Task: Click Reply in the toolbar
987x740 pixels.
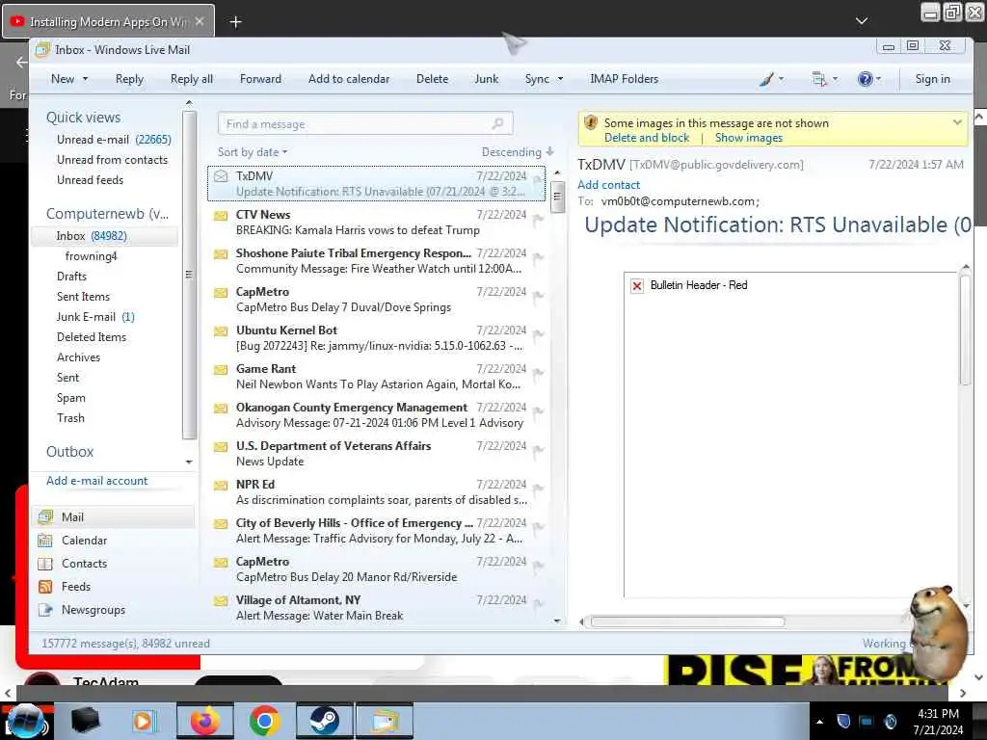Action: (x=130, y=79)
